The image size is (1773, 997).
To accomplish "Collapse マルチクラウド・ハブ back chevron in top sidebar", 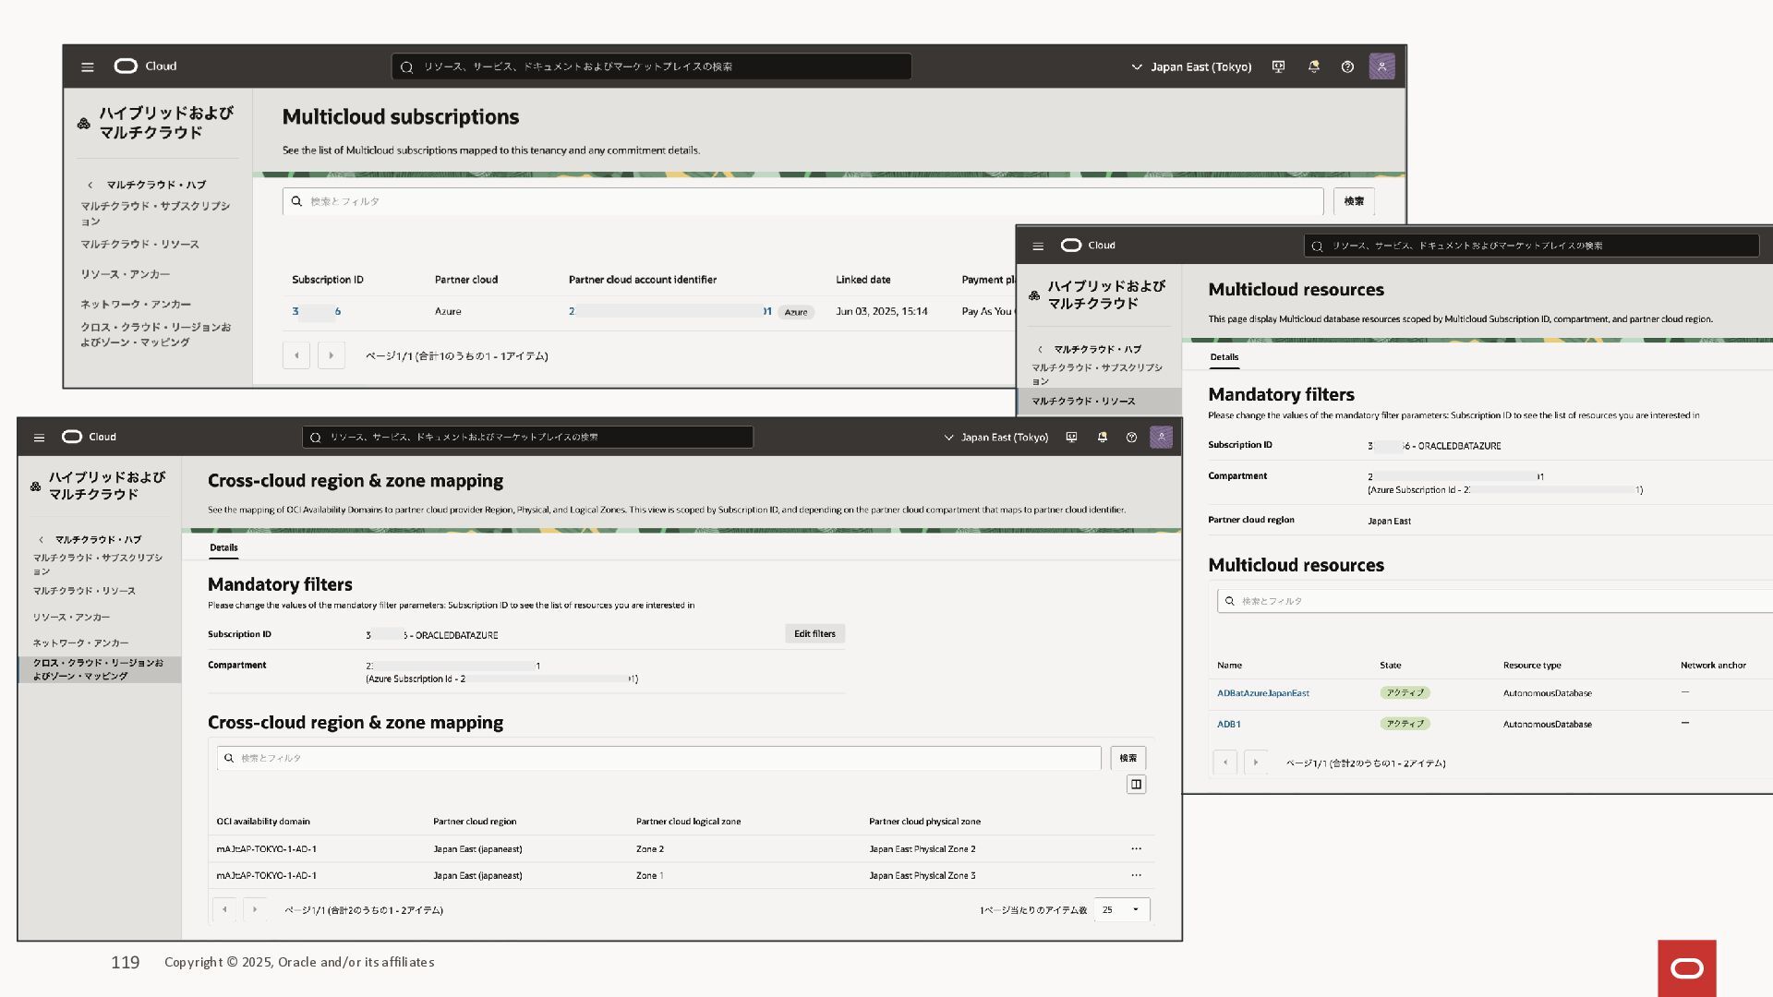I will pos(90,185).
